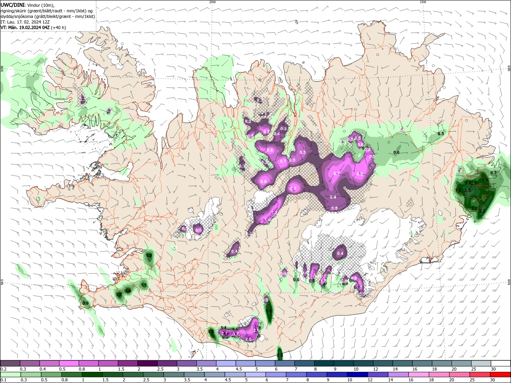The height and width of the screenshot is (383, 511).
Task: Pick the top-row legend swatch starting at 3
Action: pos(187,363)
